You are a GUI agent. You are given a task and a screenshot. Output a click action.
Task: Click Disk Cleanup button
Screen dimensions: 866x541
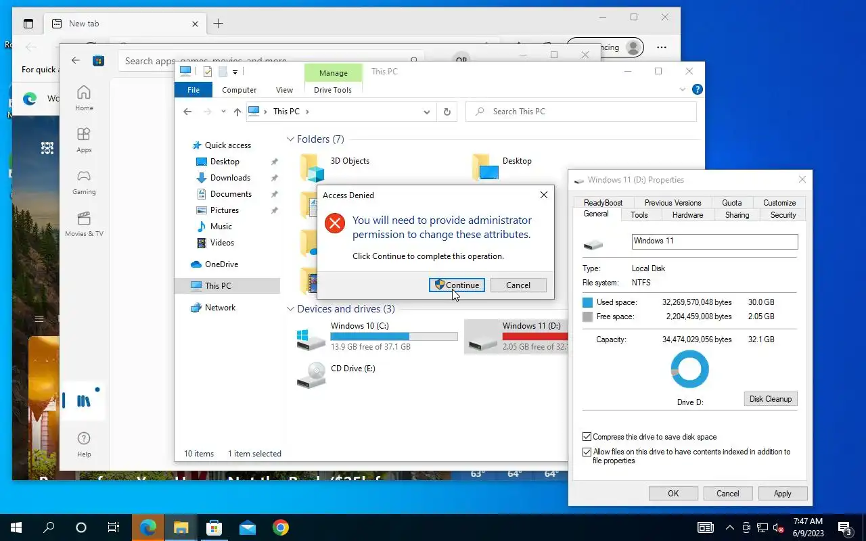pos(770,398)
